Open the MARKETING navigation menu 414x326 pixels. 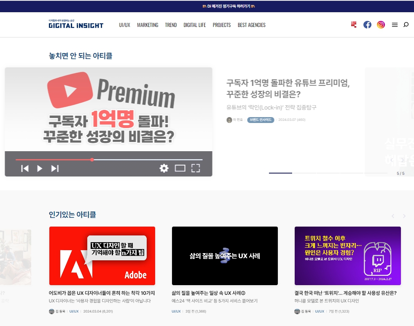(148, 25)
